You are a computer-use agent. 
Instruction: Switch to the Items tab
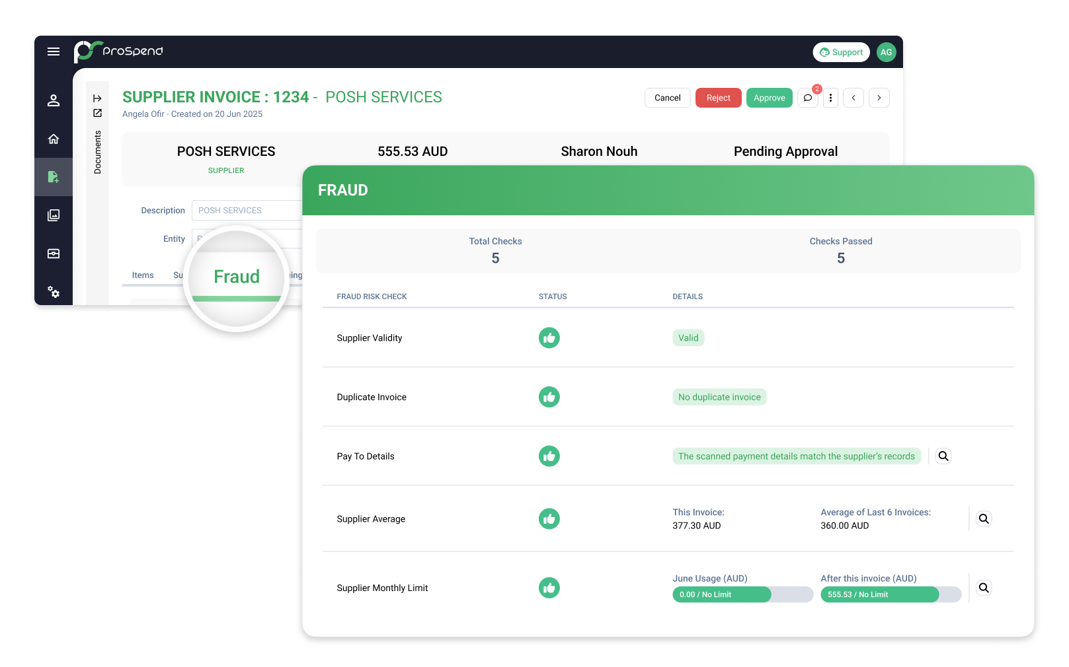pos(143,275)
